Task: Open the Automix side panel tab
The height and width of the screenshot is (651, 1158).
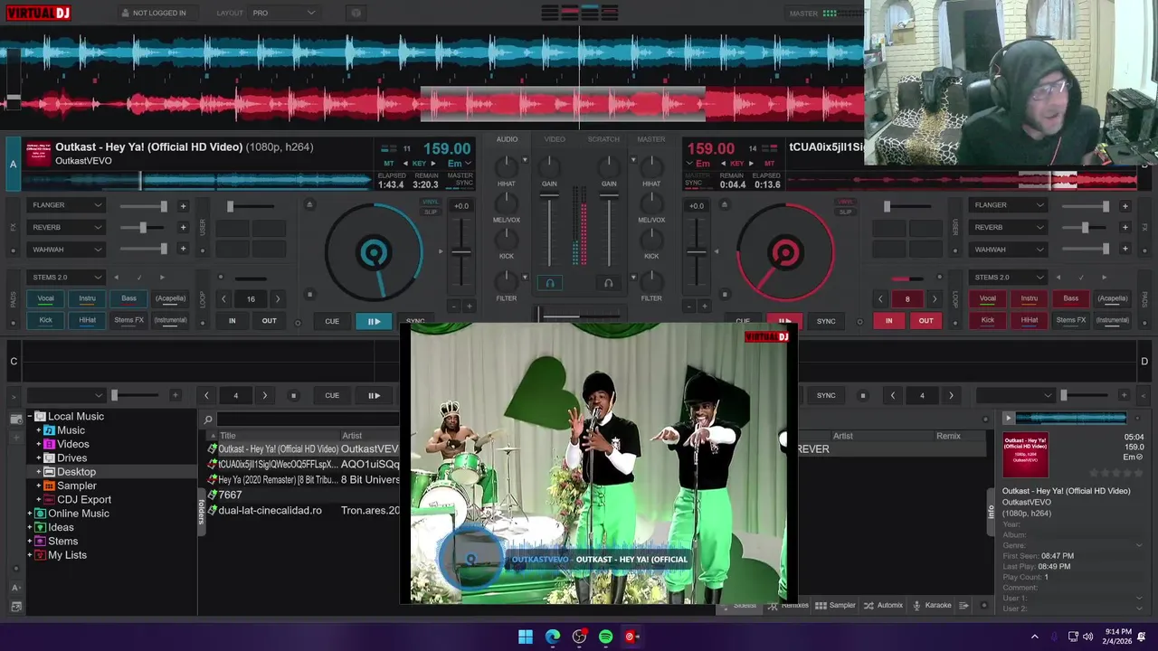Action: [x=883, y=605]
